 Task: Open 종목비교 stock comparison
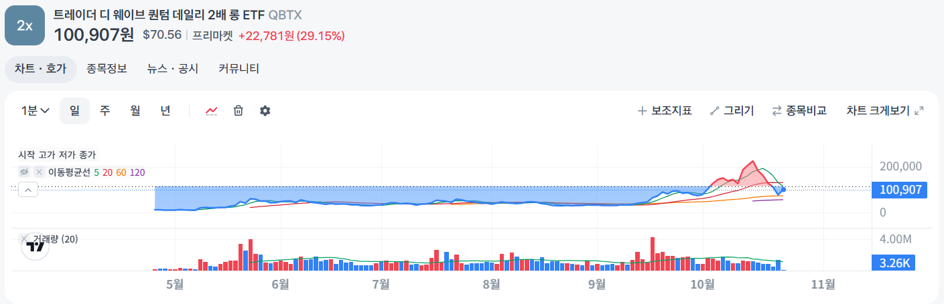tap(799, 111)
